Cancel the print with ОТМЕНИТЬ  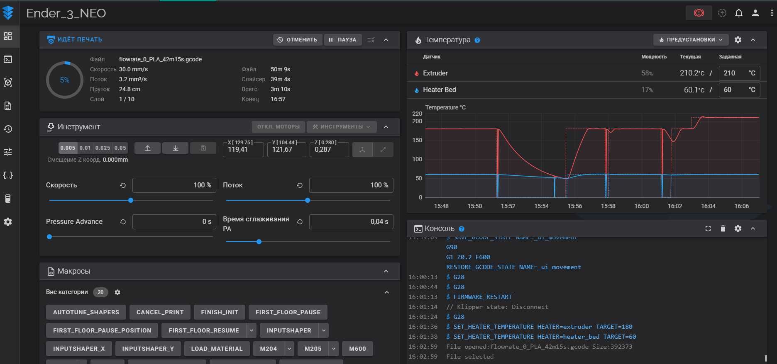pos(298,40)
